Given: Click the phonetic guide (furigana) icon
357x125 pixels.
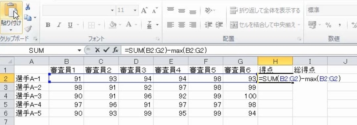Looking at the screenshot, I should click(149, 25).
